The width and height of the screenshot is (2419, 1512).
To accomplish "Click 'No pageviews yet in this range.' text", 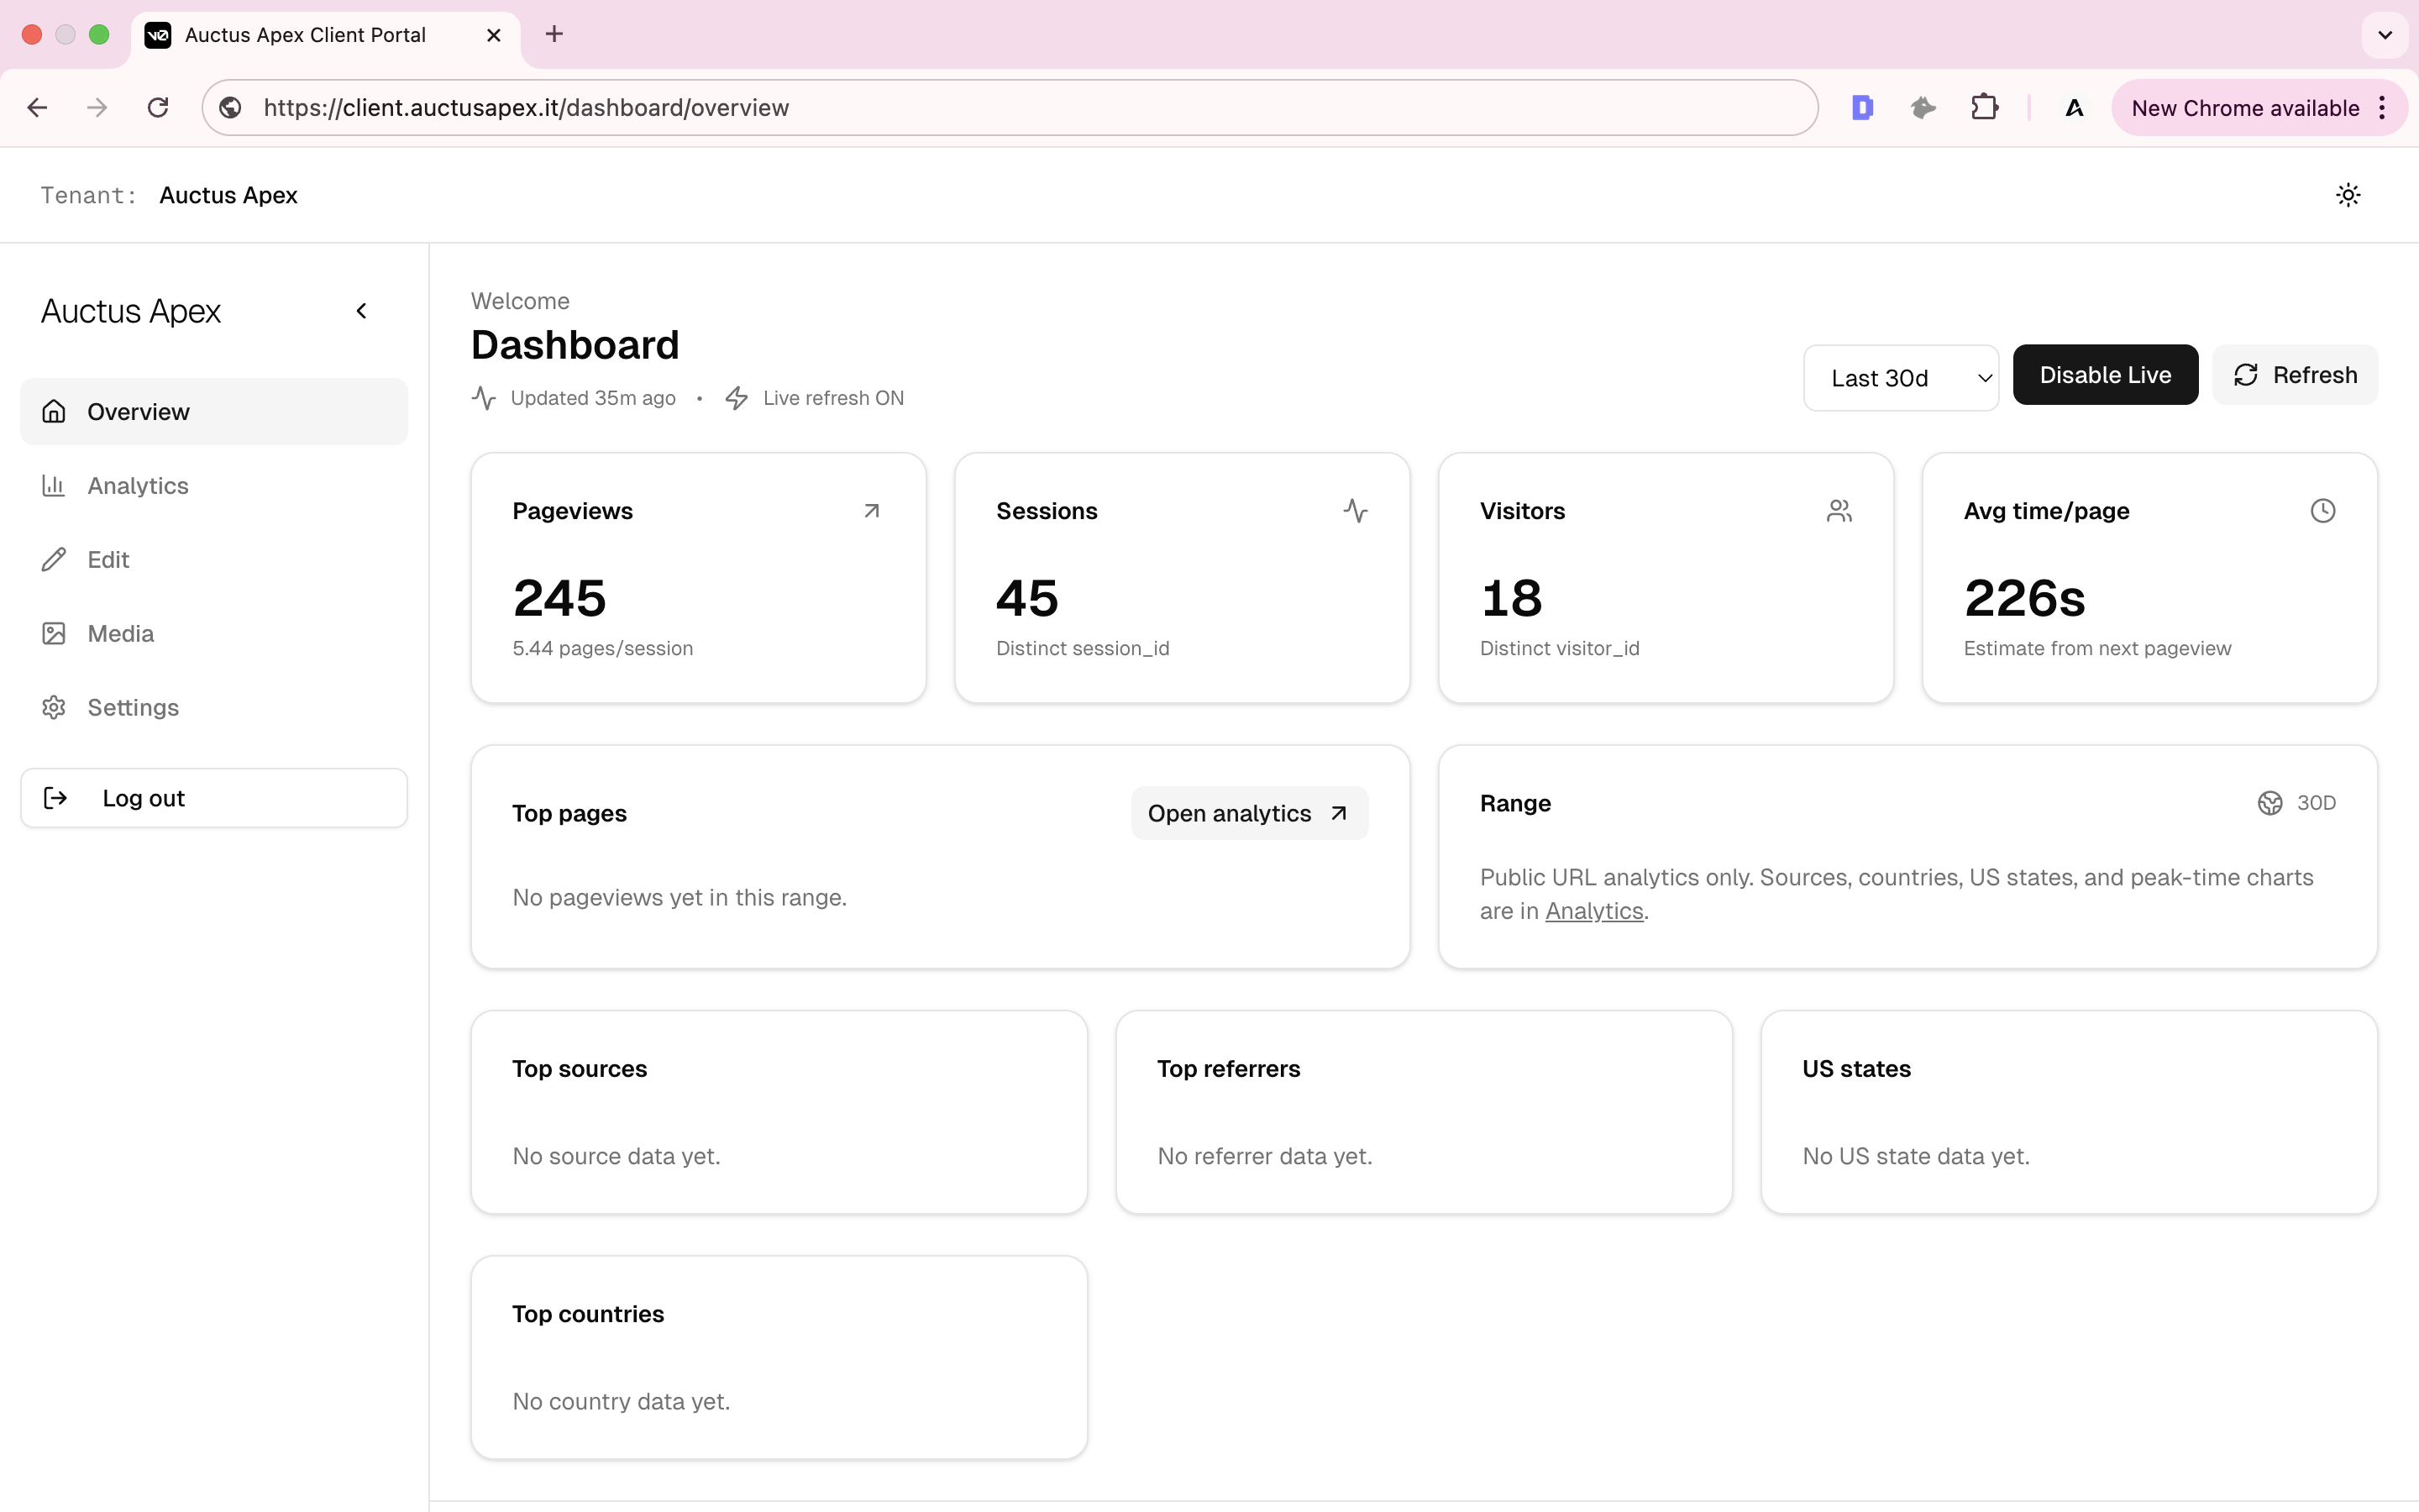I will [680, 898].
